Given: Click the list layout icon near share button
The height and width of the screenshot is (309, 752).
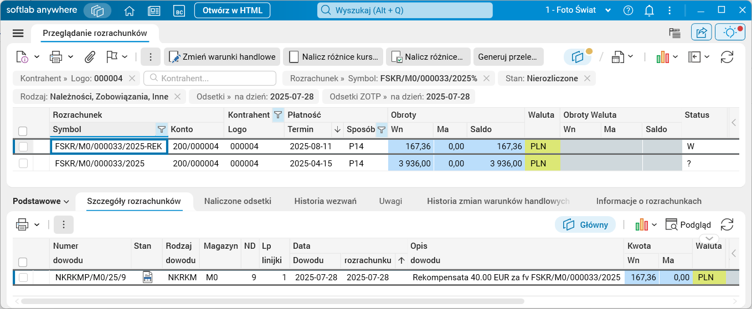Looking at the screenshot, I should pyautogui.click(x=674, y=33).
